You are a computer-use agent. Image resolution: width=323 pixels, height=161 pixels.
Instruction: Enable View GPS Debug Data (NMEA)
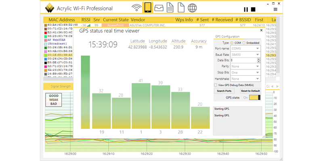(215, 85)
